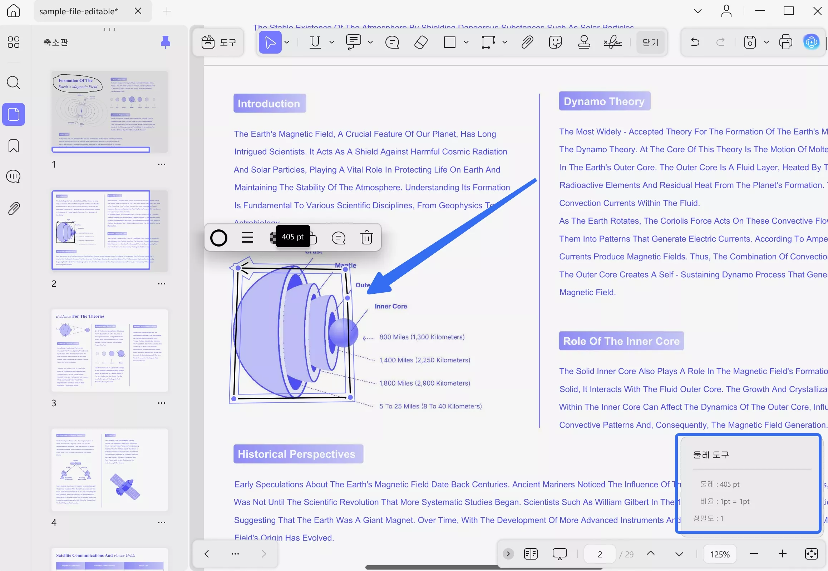Open more options for page 1 thumbnail
The width and height of the screenshot is (828, 571).
(x=162, y=164)
